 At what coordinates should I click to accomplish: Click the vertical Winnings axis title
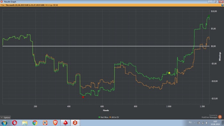[x=220, y=57]
